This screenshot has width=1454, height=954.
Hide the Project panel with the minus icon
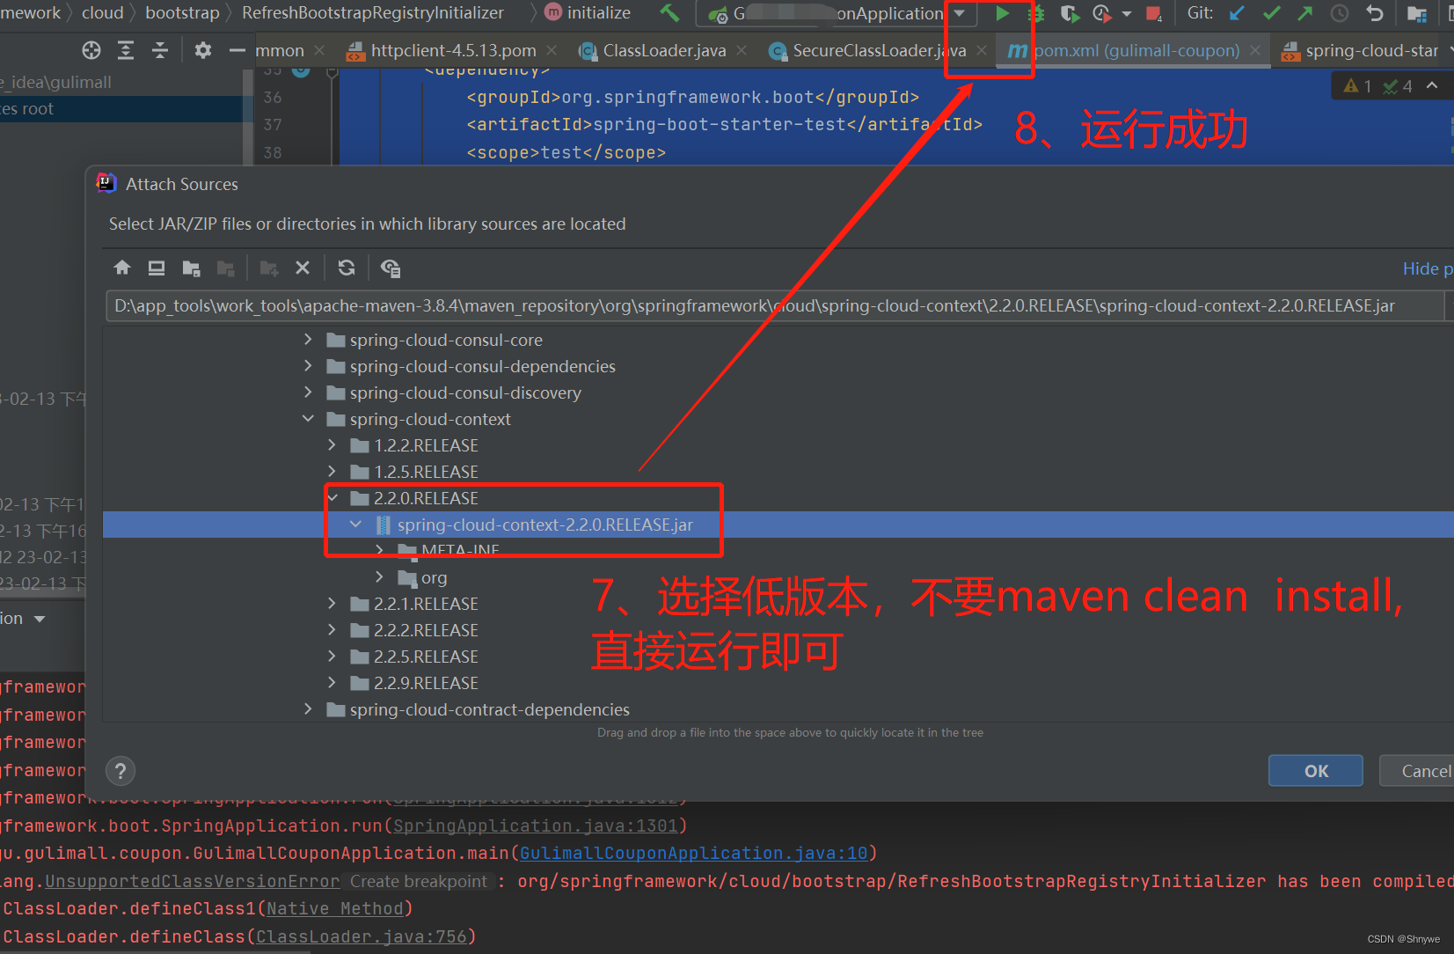[x=237, y=50]
